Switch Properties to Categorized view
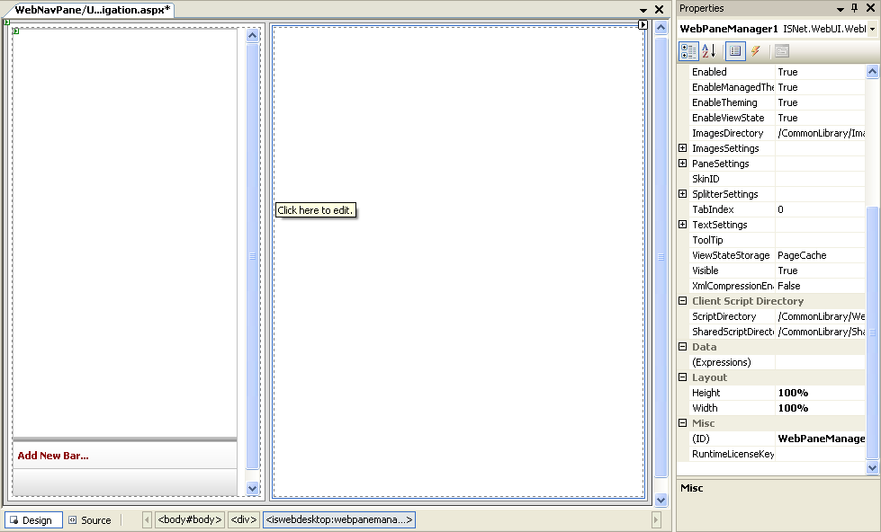This screenshot has width=881, height=532. [x=688, y=51]
